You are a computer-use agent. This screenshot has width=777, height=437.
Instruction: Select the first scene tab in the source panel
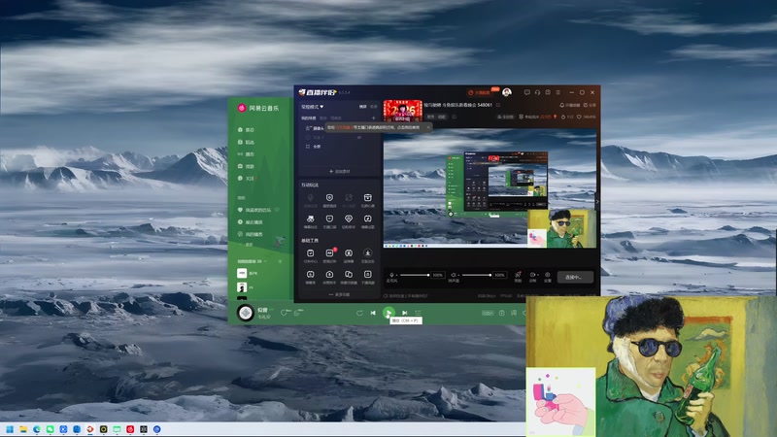coord(309,118)
